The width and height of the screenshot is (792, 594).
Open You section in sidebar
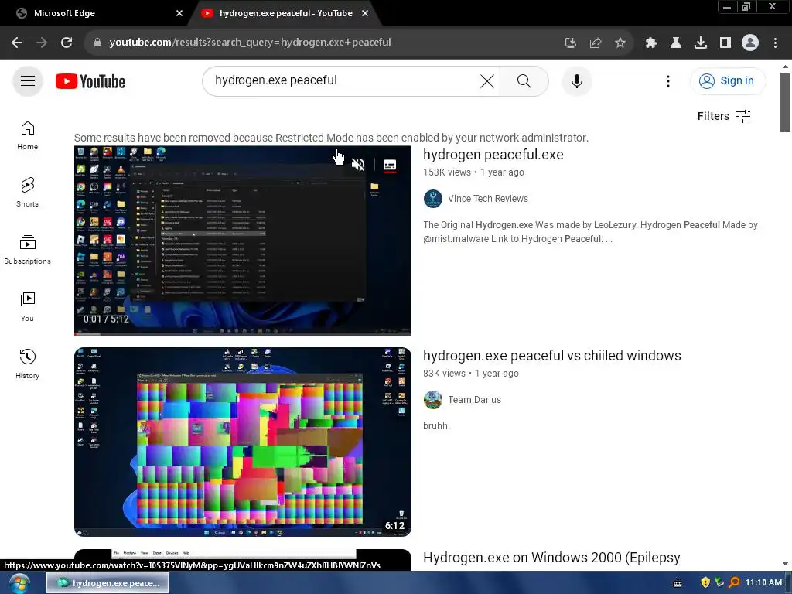pyautogui.click(x=27, y=307)
